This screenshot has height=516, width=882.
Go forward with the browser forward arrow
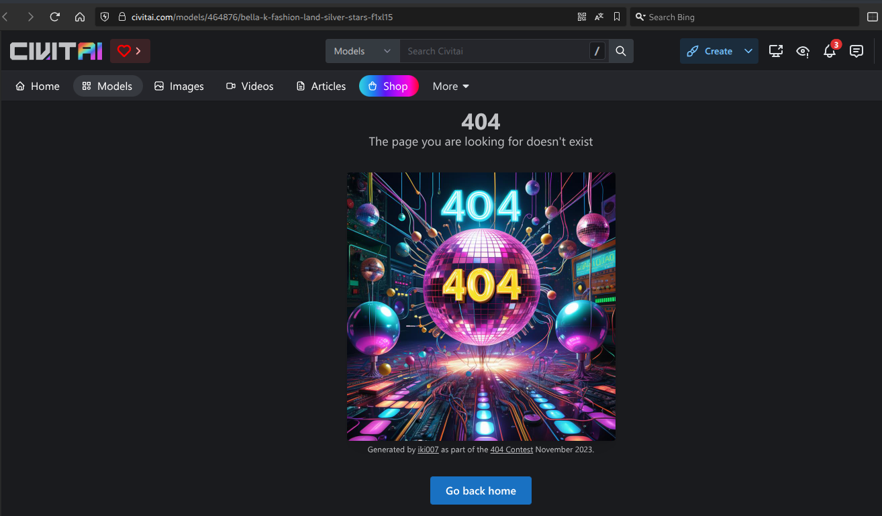coord(30,17)
